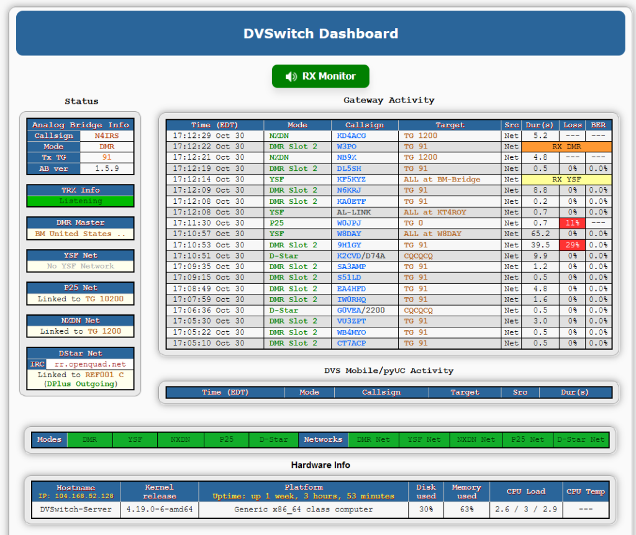Screen dimensions: 636x535
Task: Open K2CVD D-Star callsign link
Action: point(349,256)
